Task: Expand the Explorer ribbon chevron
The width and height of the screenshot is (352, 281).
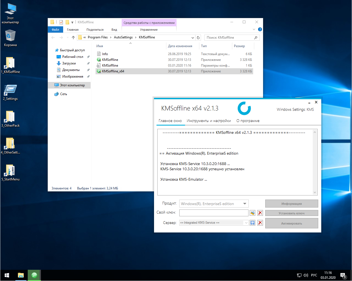Action: pyautogui.click(x=254, y=29)
